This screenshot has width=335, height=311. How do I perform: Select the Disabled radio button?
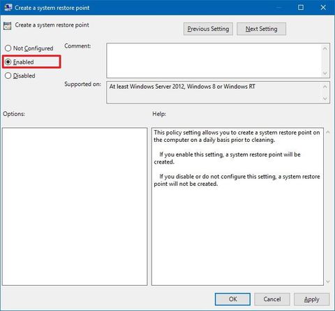point(8,75)
